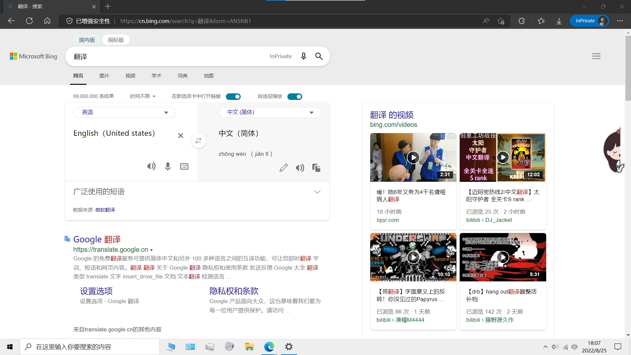631x355 pixels.
Task: Reload the current page
Action: [29, 21]
